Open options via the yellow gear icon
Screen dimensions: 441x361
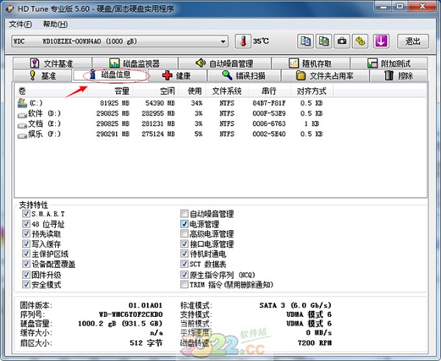[360, 41]
